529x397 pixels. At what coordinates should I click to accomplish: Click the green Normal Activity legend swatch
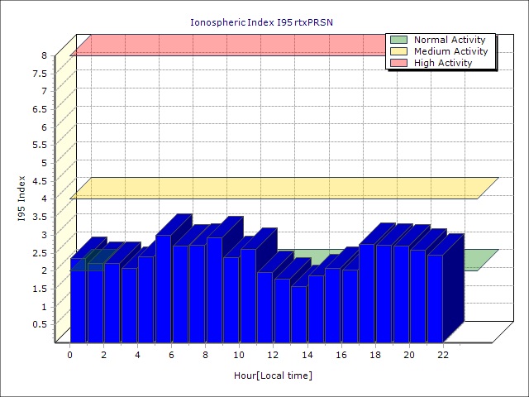click(399, 40)
